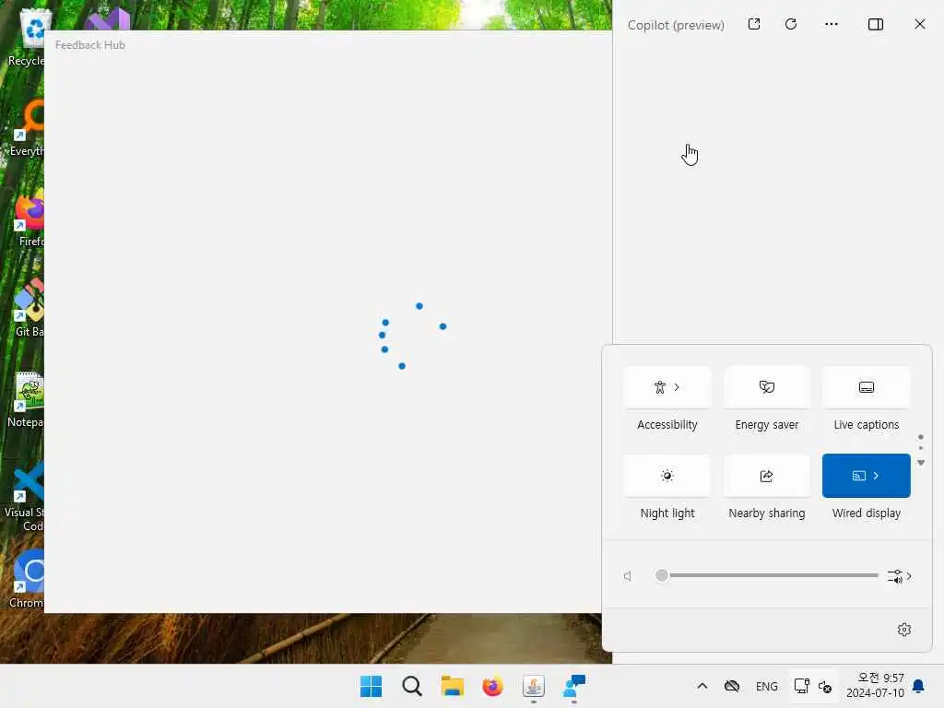Select Visual Studio Code desktop shortcut
944x708 pixels.
[x=25, y=497]
